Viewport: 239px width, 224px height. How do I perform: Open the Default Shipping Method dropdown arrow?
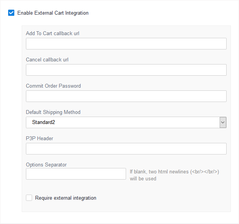pyautogui.click(x=223, y=122)
